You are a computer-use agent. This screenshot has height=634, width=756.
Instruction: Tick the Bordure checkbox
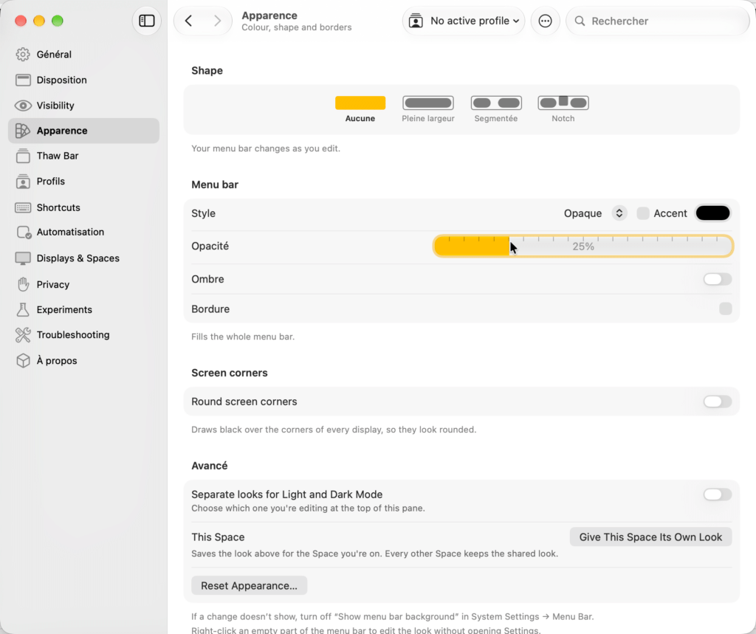pos(725,309)
